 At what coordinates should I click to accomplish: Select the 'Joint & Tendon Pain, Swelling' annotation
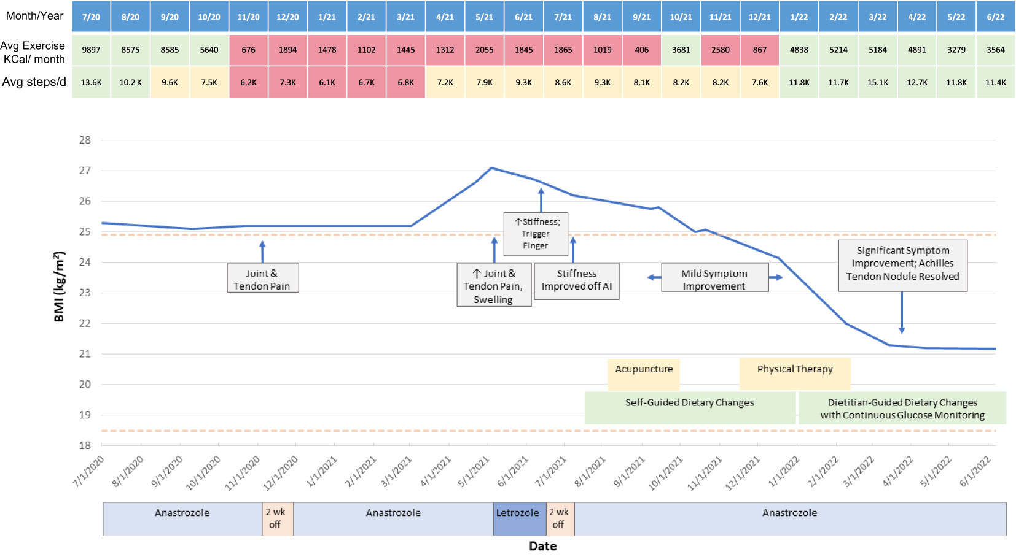pos(494,285)
